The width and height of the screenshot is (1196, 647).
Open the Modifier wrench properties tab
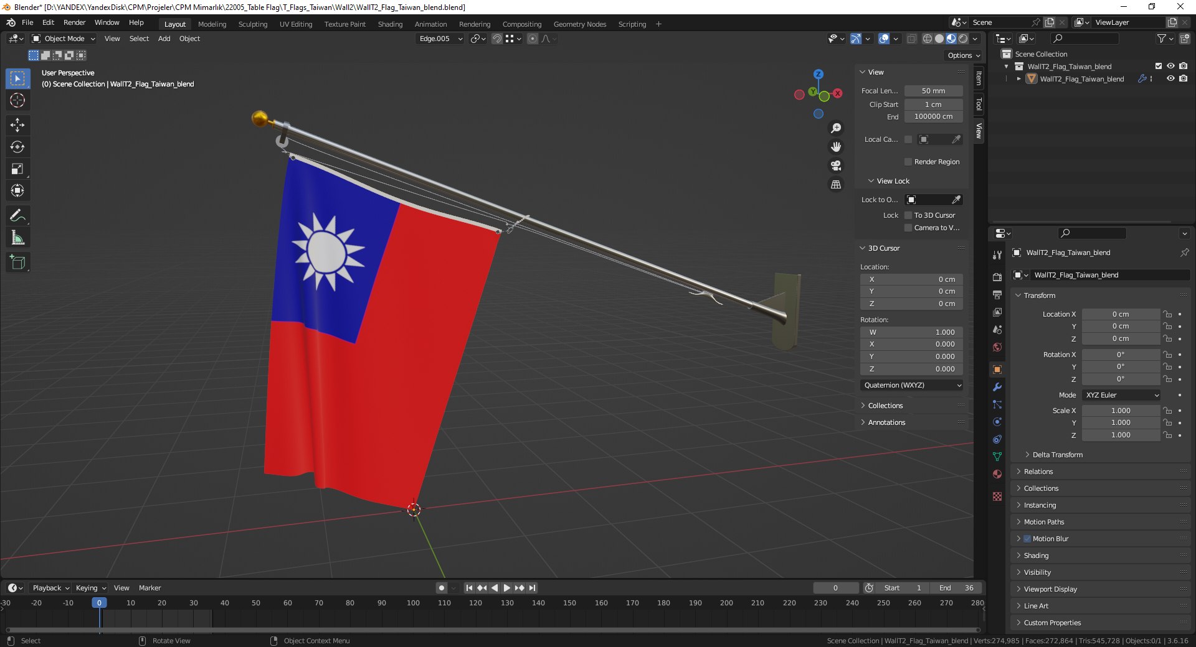point(997,387)
